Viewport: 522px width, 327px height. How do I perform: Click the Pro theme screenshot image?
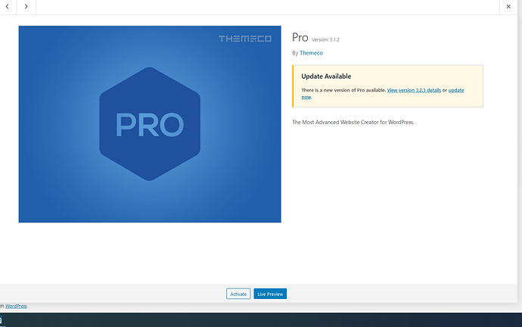[x=150, y=124]
